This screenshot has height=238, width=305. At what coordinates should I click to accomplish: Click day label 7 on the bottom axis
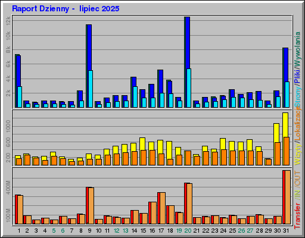coord(72,231)
